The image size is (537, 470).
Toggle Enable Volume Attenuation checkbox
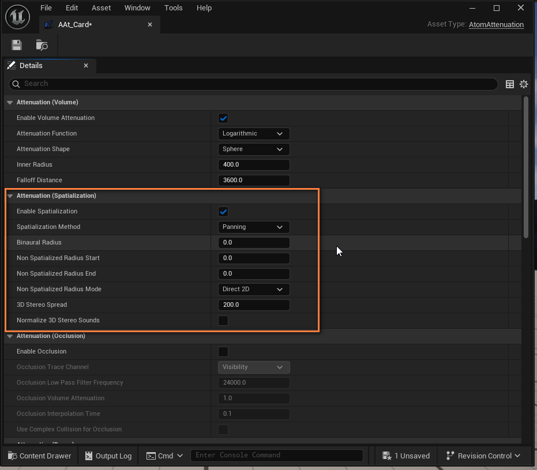tap(223, 118)
